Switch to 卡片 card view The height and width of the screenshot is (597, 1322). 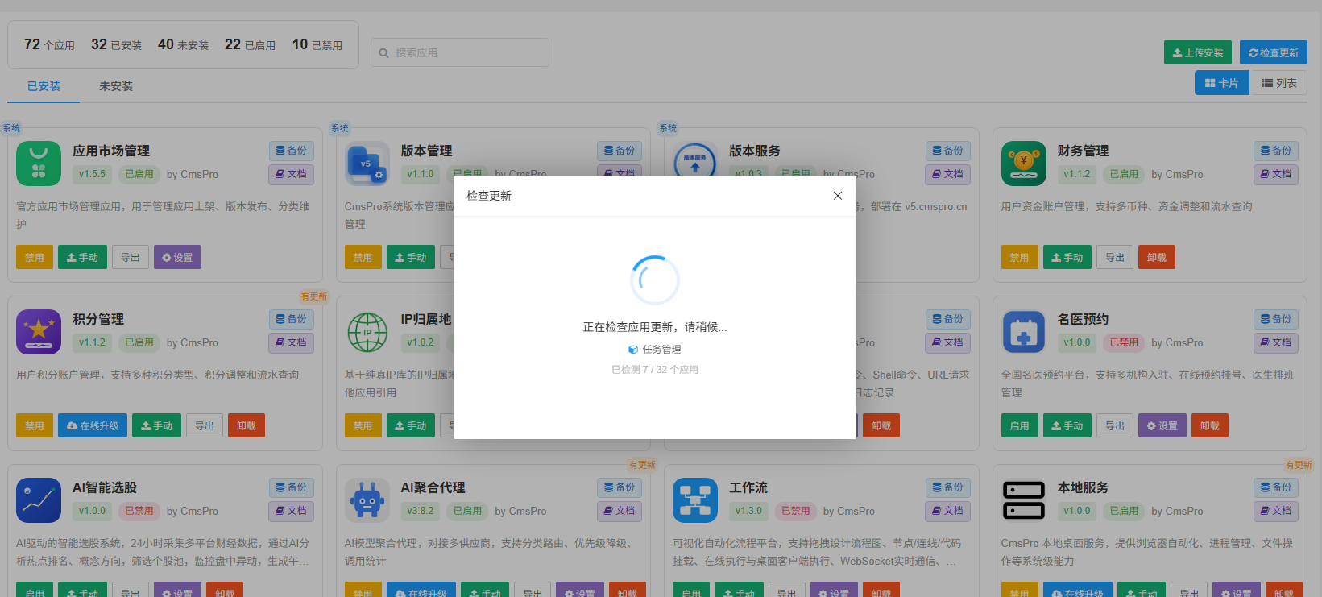(x=1222, y=83)
